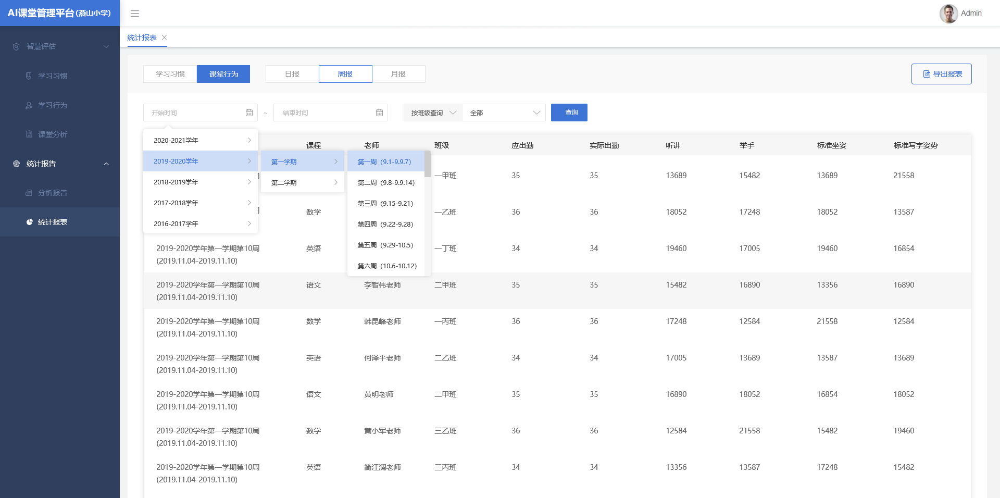Choose 第一周 (9.1-9.9.7)

tap(386, 161)
